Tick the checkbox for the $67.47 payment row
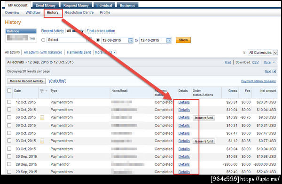 click(x=9, y=133)
